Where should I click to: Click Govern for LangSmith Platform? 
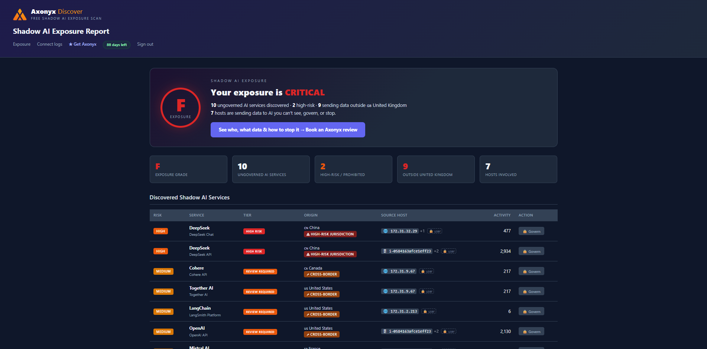coord(531,311)
